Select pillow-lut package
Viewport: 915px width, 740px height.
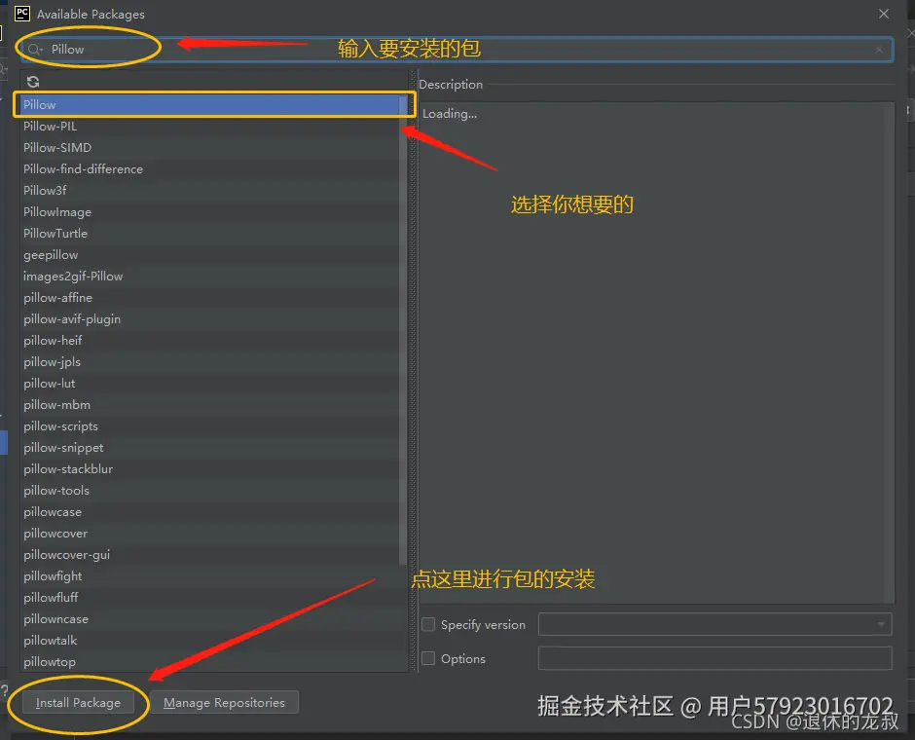coord(210,384)
